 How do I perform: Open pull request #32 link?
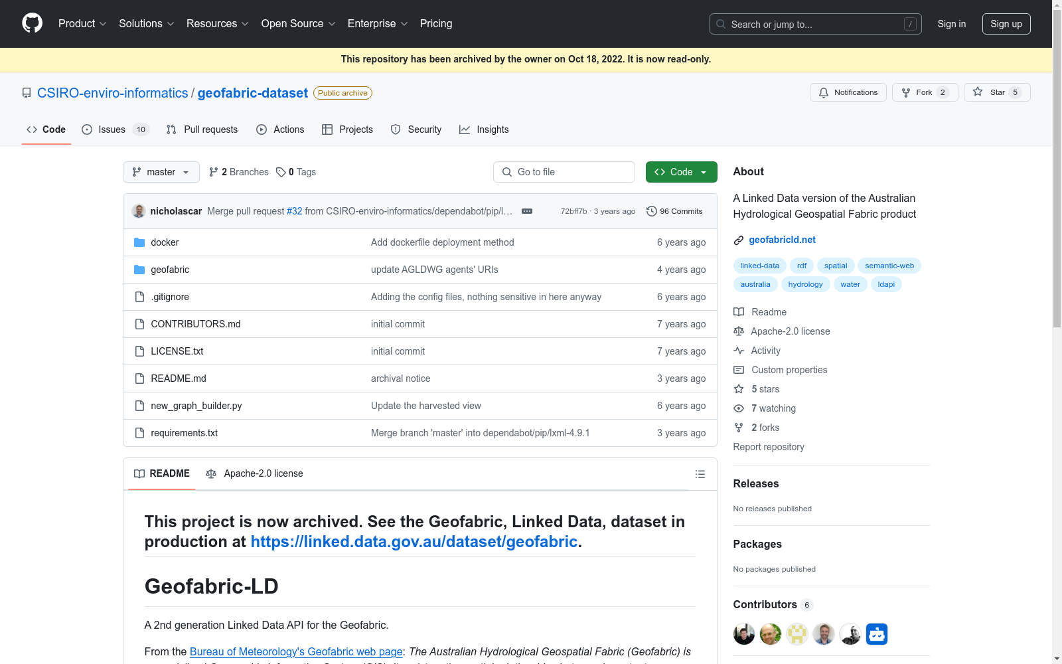coord(295,211)
